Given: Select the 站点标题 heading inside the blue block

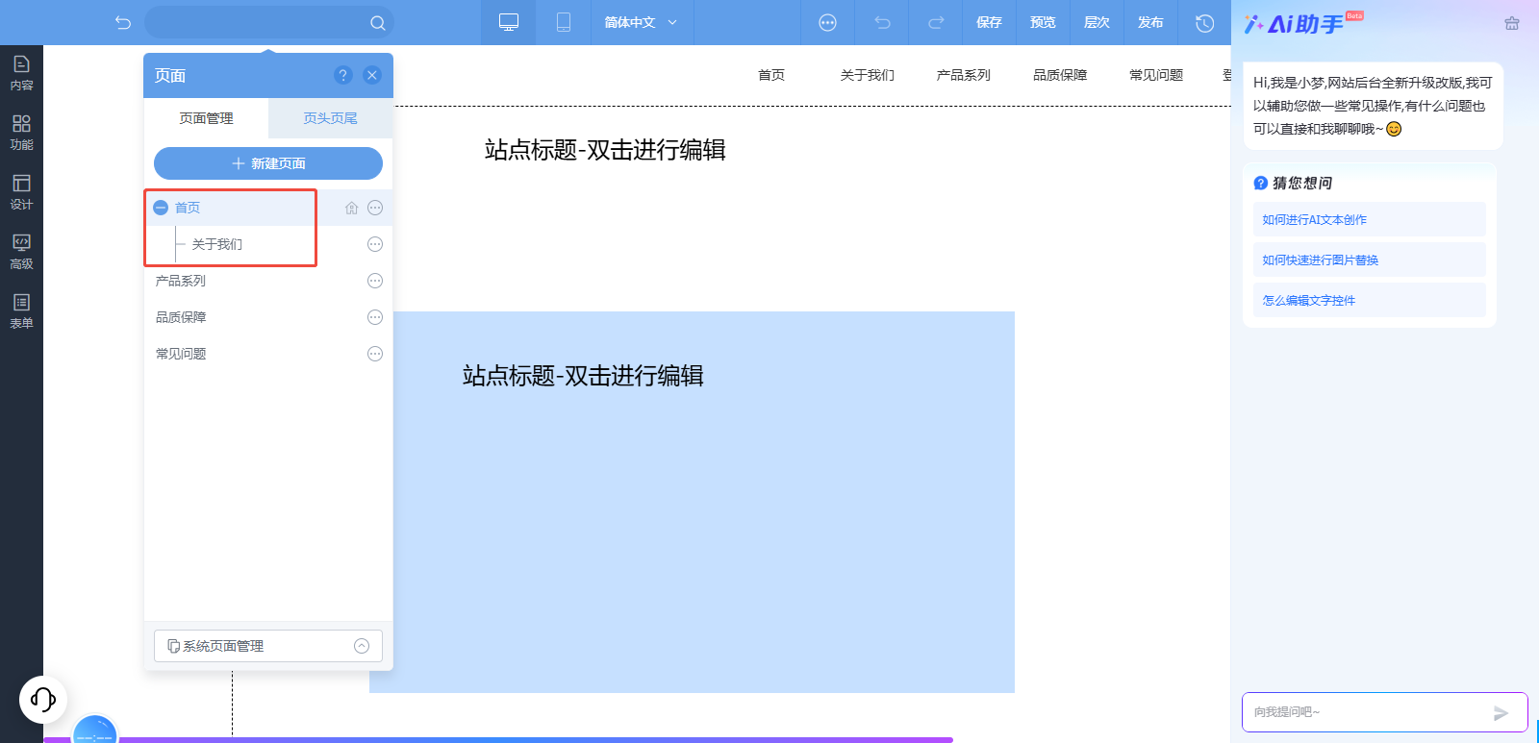Looking at the screenshot, I should 583,376.
